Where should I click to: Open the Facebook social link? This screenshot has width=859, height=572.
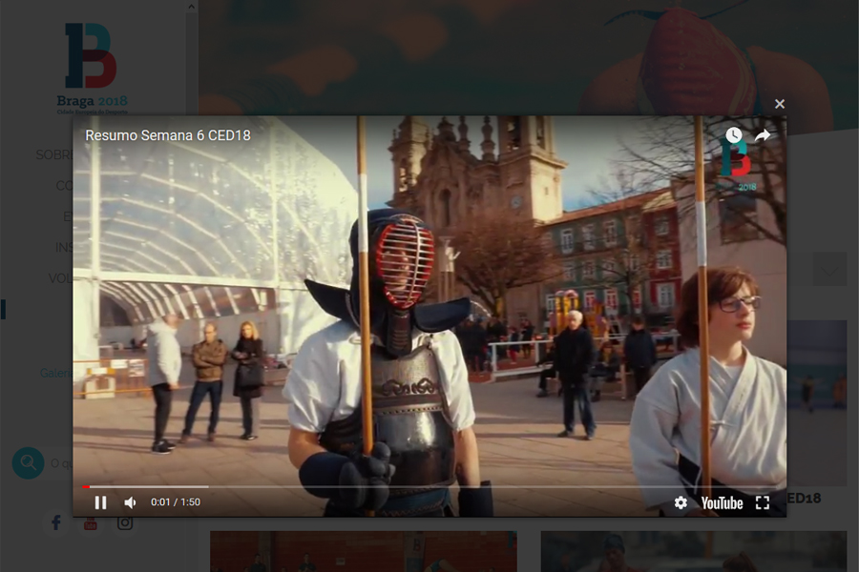tap(56, 522)
